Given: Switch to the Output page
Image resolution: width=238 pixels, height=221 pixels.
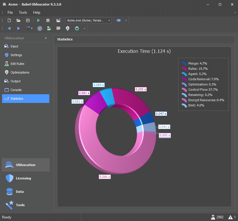Looking at the screenshot, I should point(26,81).
